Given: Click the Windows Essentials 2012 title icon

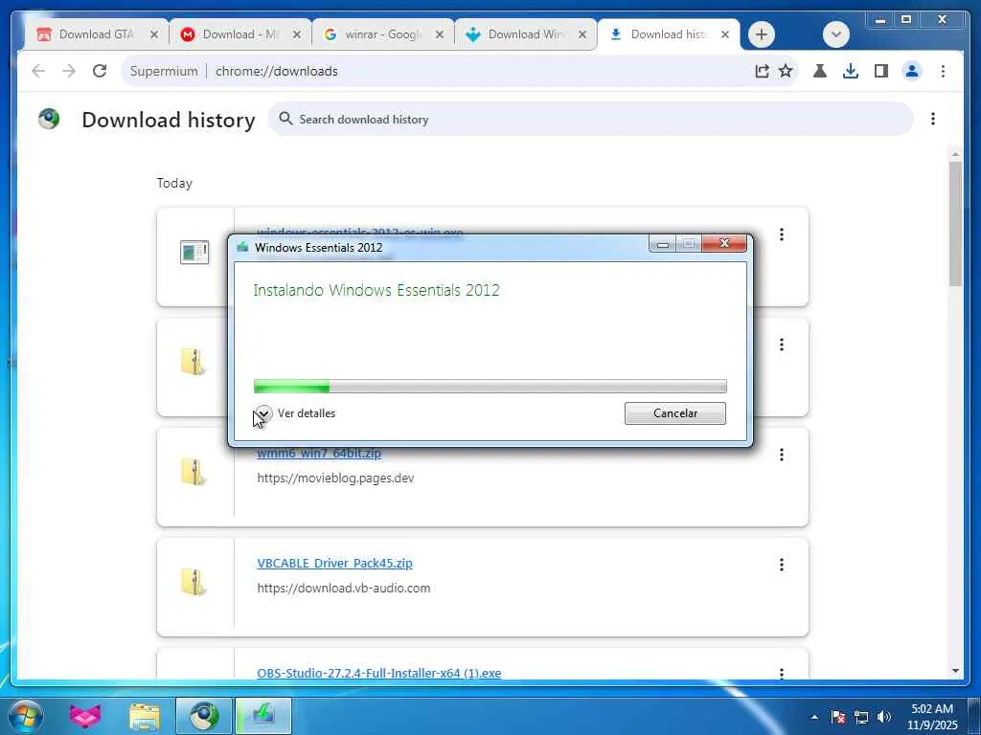Looking at the screenshot, I should [242, 247].
